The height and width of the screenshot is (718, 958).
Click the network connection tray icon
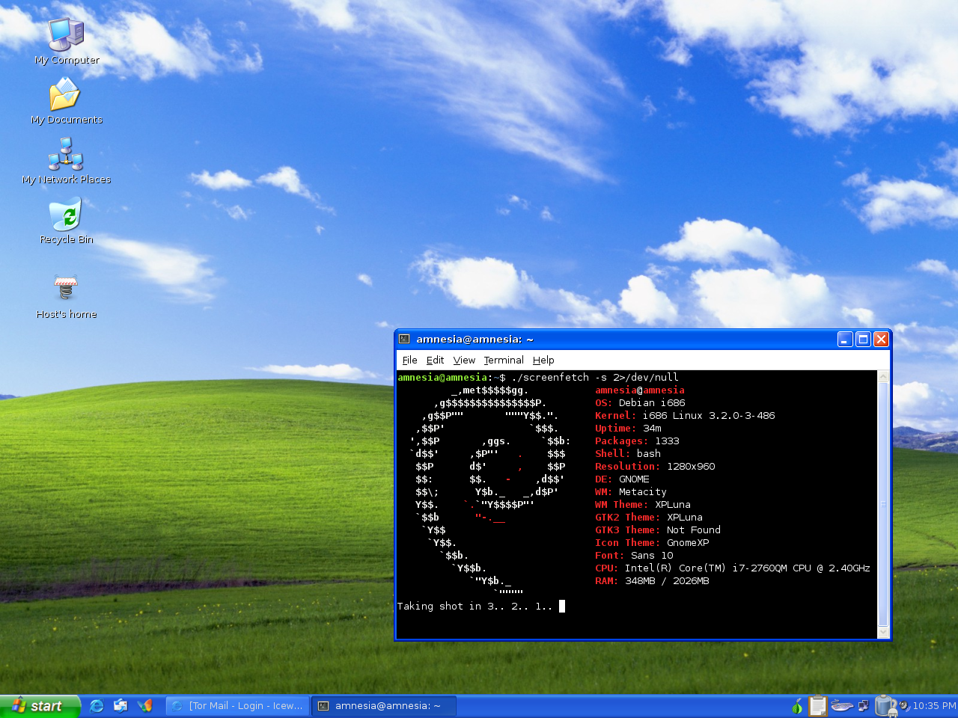pyautogui.click(x=863, y=705)
